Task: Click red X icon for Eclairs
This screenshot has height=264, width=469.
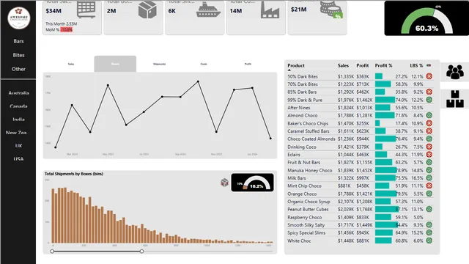Action: coord(429,155)
